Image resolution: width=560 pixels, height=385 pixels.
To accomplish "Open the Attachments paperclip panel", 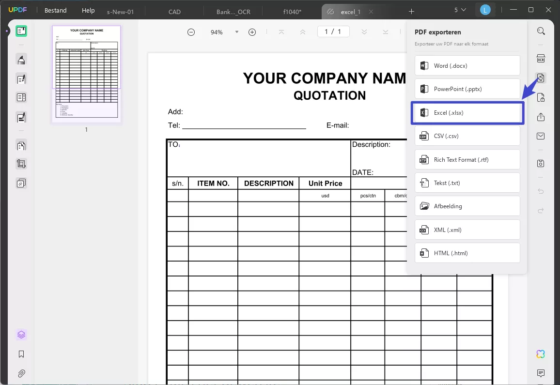I will pos(21,373).
